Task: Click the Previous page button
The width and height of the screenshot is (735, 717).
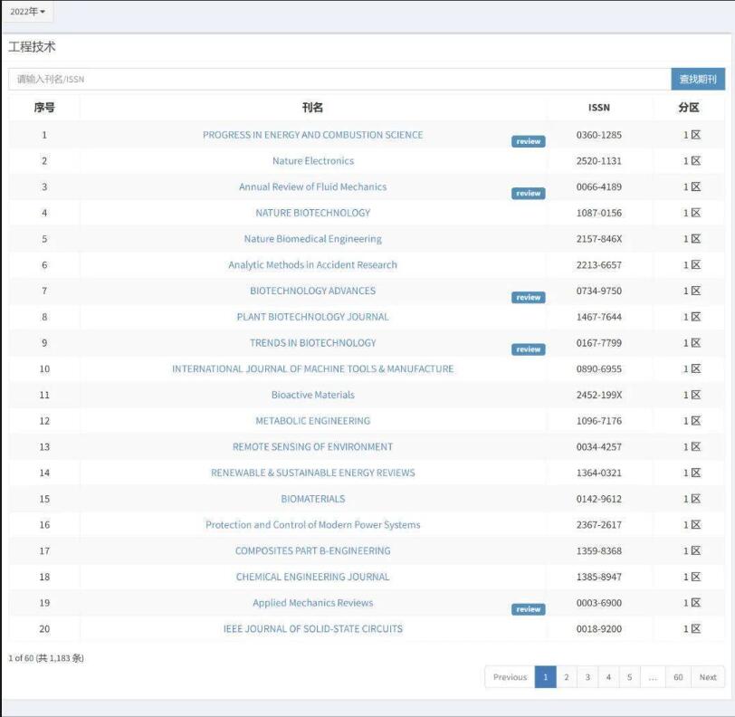Action: [510, 677]
